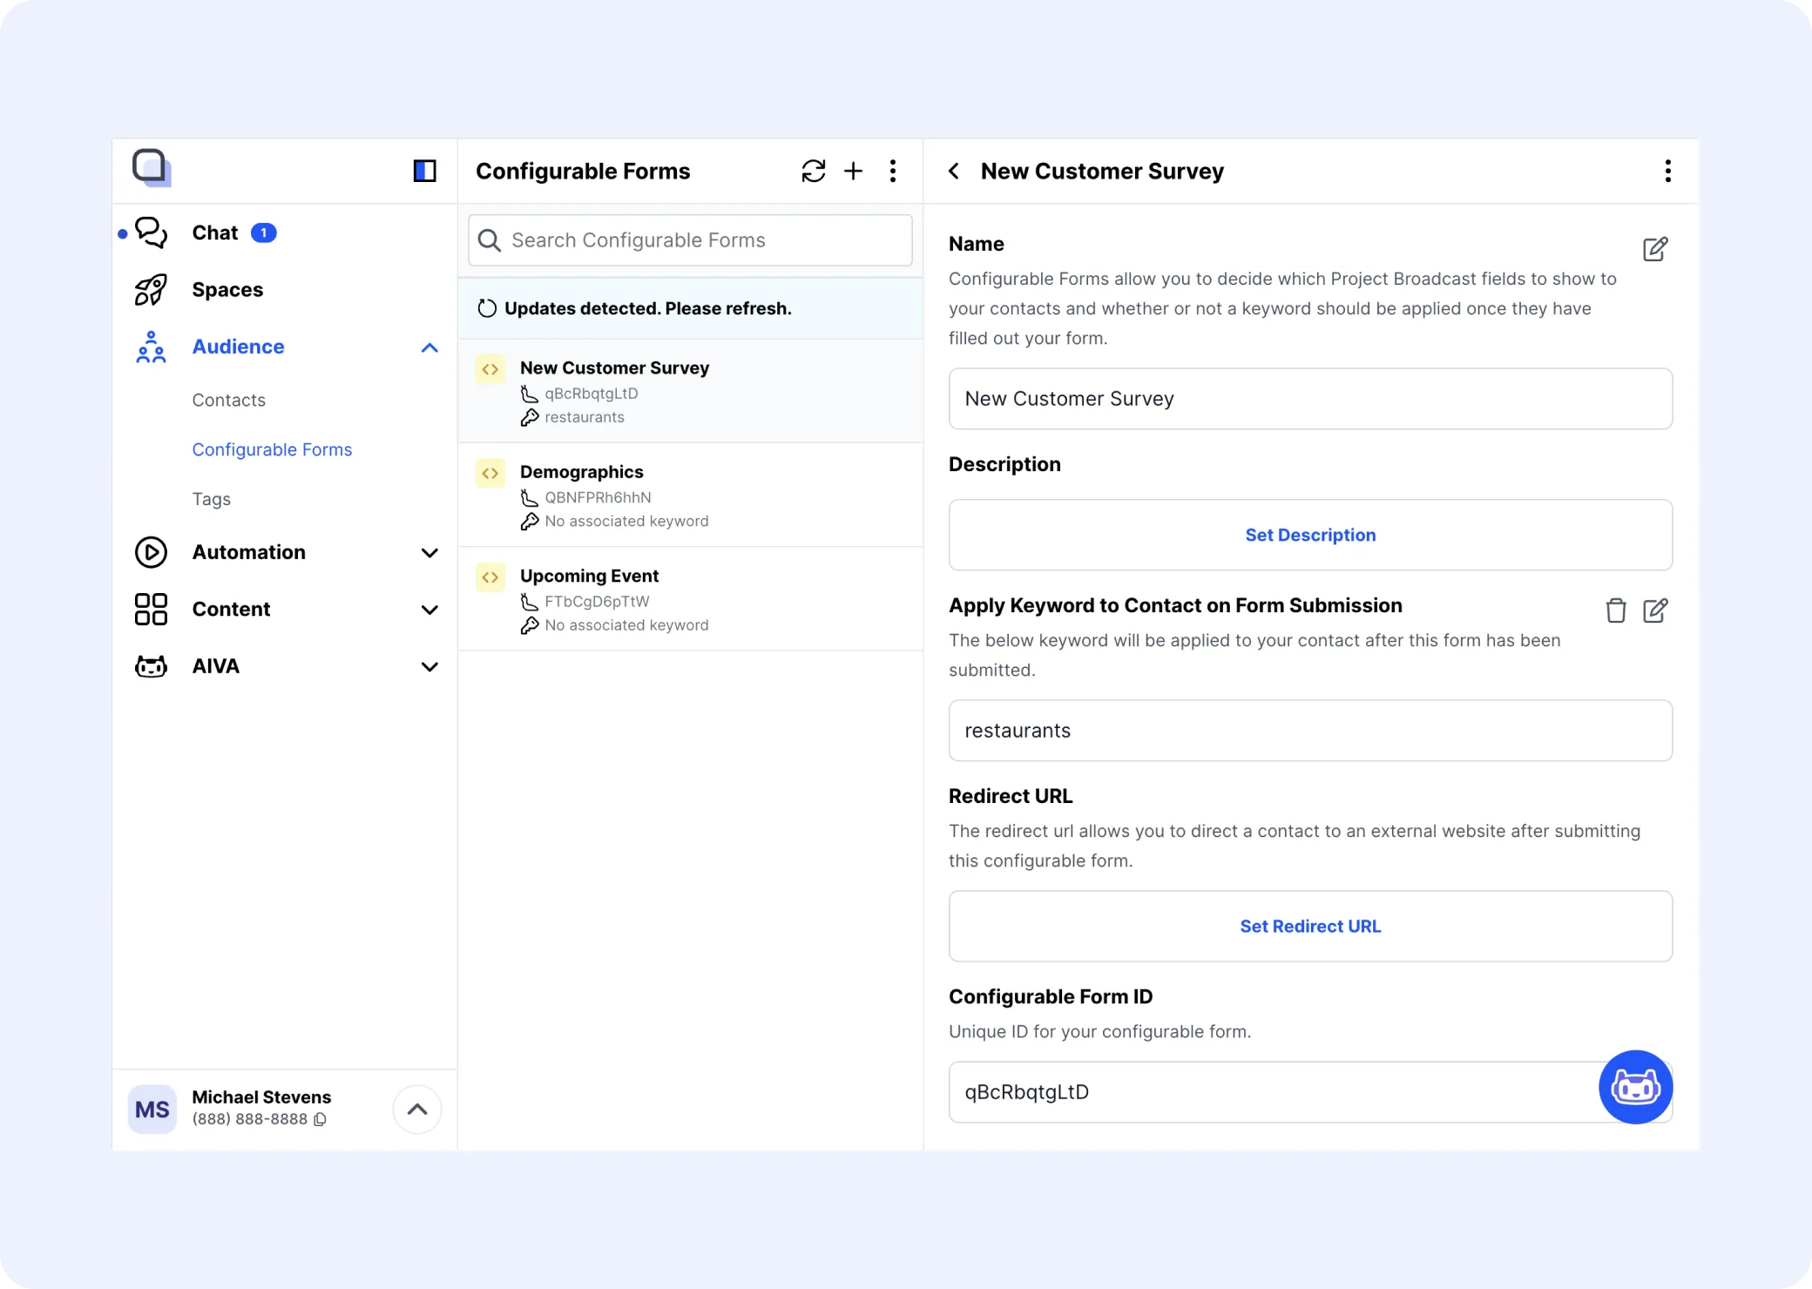Click the AIVA robot sidebar icon

pos(151,666)
